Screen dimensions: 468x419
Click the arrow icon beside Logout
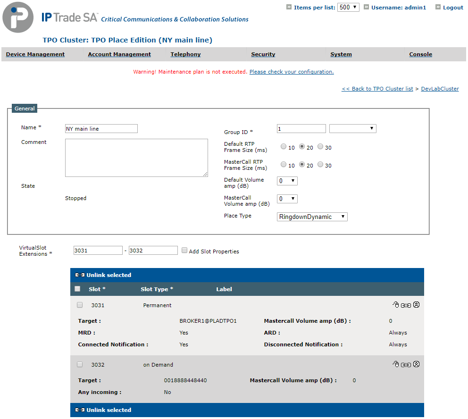point(438,7)
